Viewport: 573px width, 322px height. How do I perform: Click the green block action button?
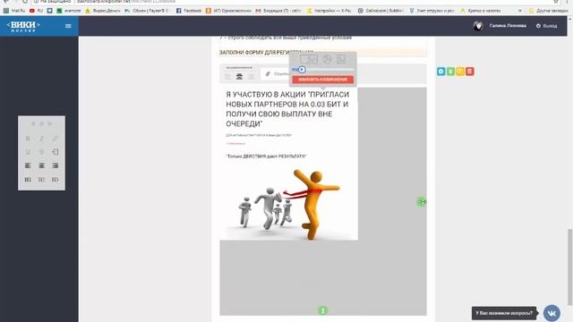(x=450, y=72)
